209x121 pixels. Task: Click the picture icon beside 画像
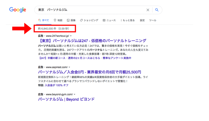point(68,20)
